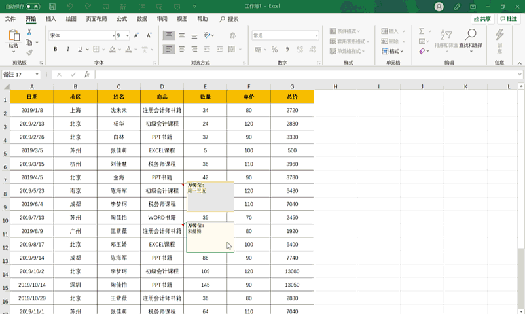
Task: Click the Share (共享) button
Action: coord(482,19)
